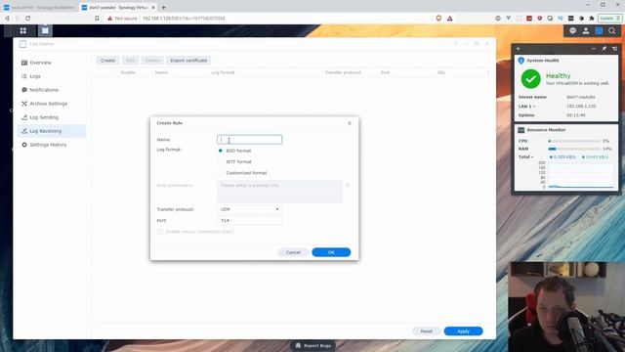Click the CPU usage bar
This screenshot has width=625, height=352.
click(x=574, y=141)
